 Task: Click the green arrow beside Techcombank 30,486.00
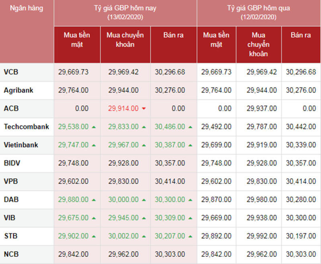point(190,127)
